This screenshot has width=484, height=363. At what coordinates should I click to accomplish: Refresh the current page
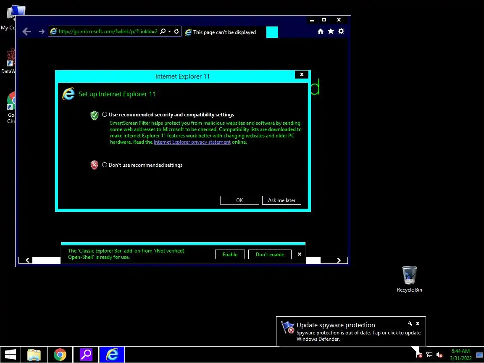(x=176, y=31)
